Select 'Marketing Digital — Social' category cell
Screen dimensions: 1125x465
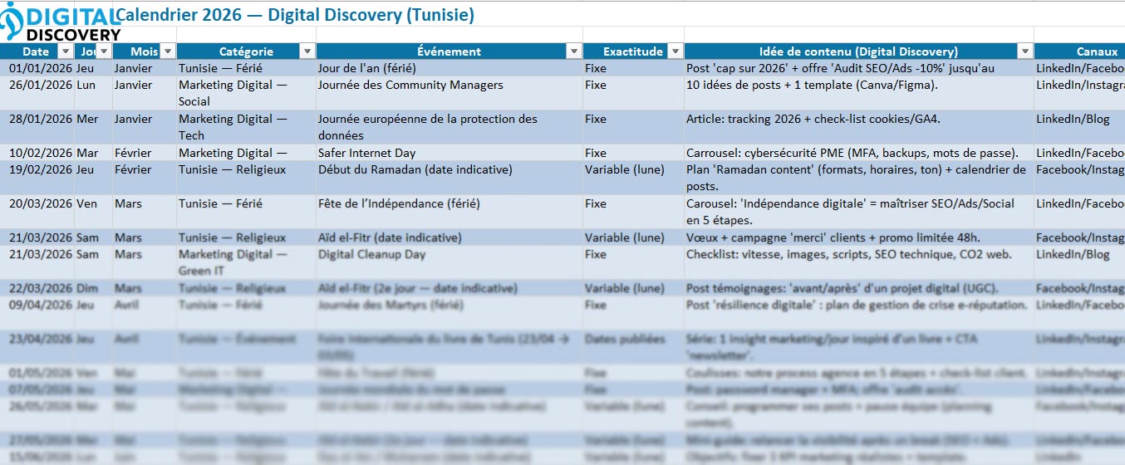[x=246, y=93]
